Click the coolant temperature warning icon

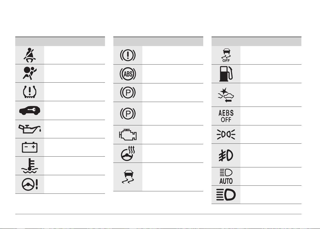point(30,166)
